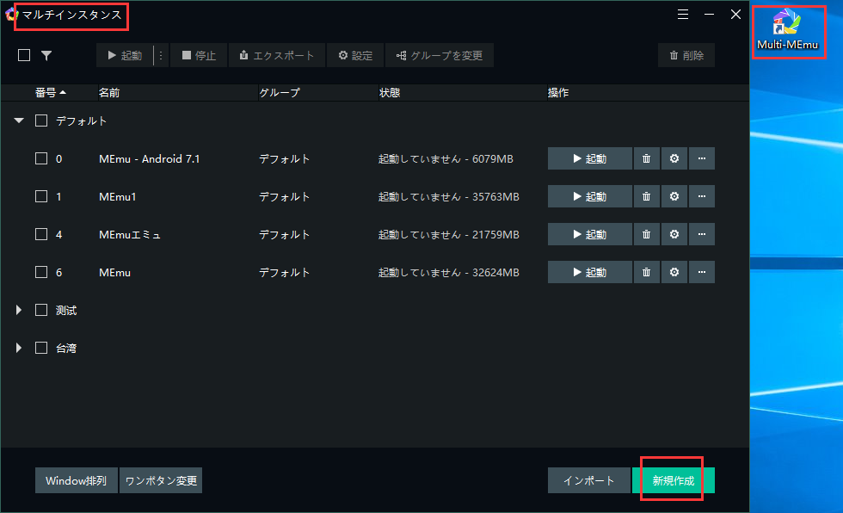
Task: Click trash icon for instance number 6
Action: [646, 272]
